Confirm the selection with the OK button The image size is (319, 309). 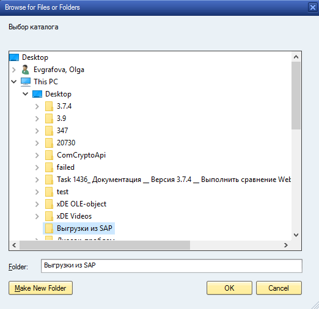229,288
